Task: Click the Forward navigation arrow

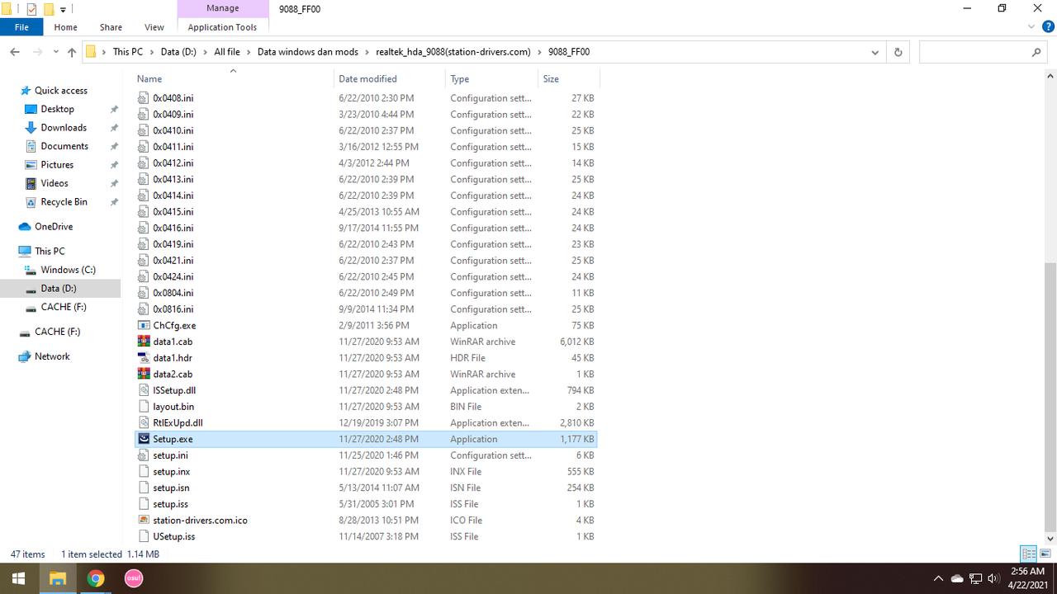Action: [36, 52]
